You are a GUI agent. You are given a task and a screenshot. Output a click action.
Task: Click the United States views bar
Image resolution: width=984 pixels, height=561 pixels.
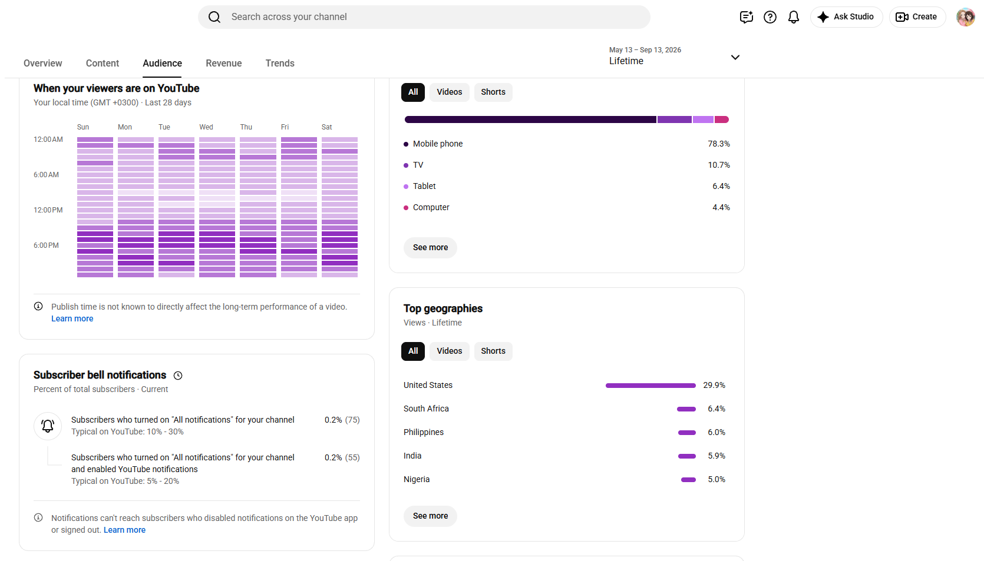pos(651,386)
